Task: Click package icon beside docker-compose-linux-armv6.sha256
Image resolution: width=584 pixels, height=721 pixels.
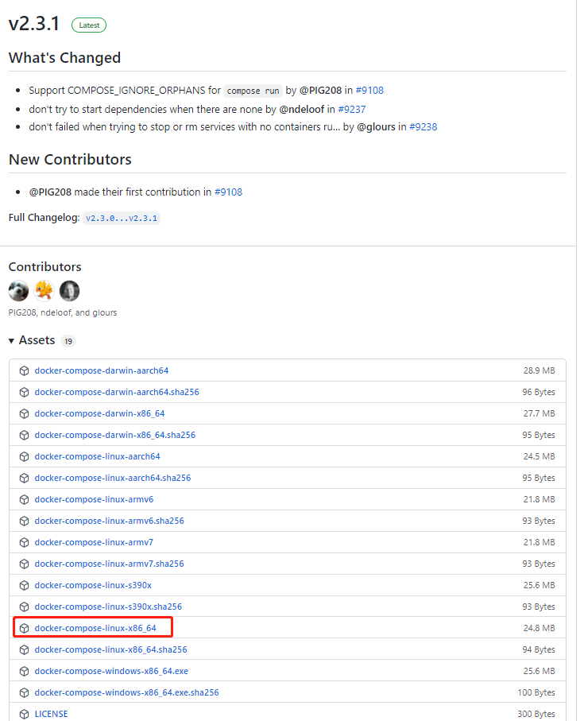Action: click(25, 521)
